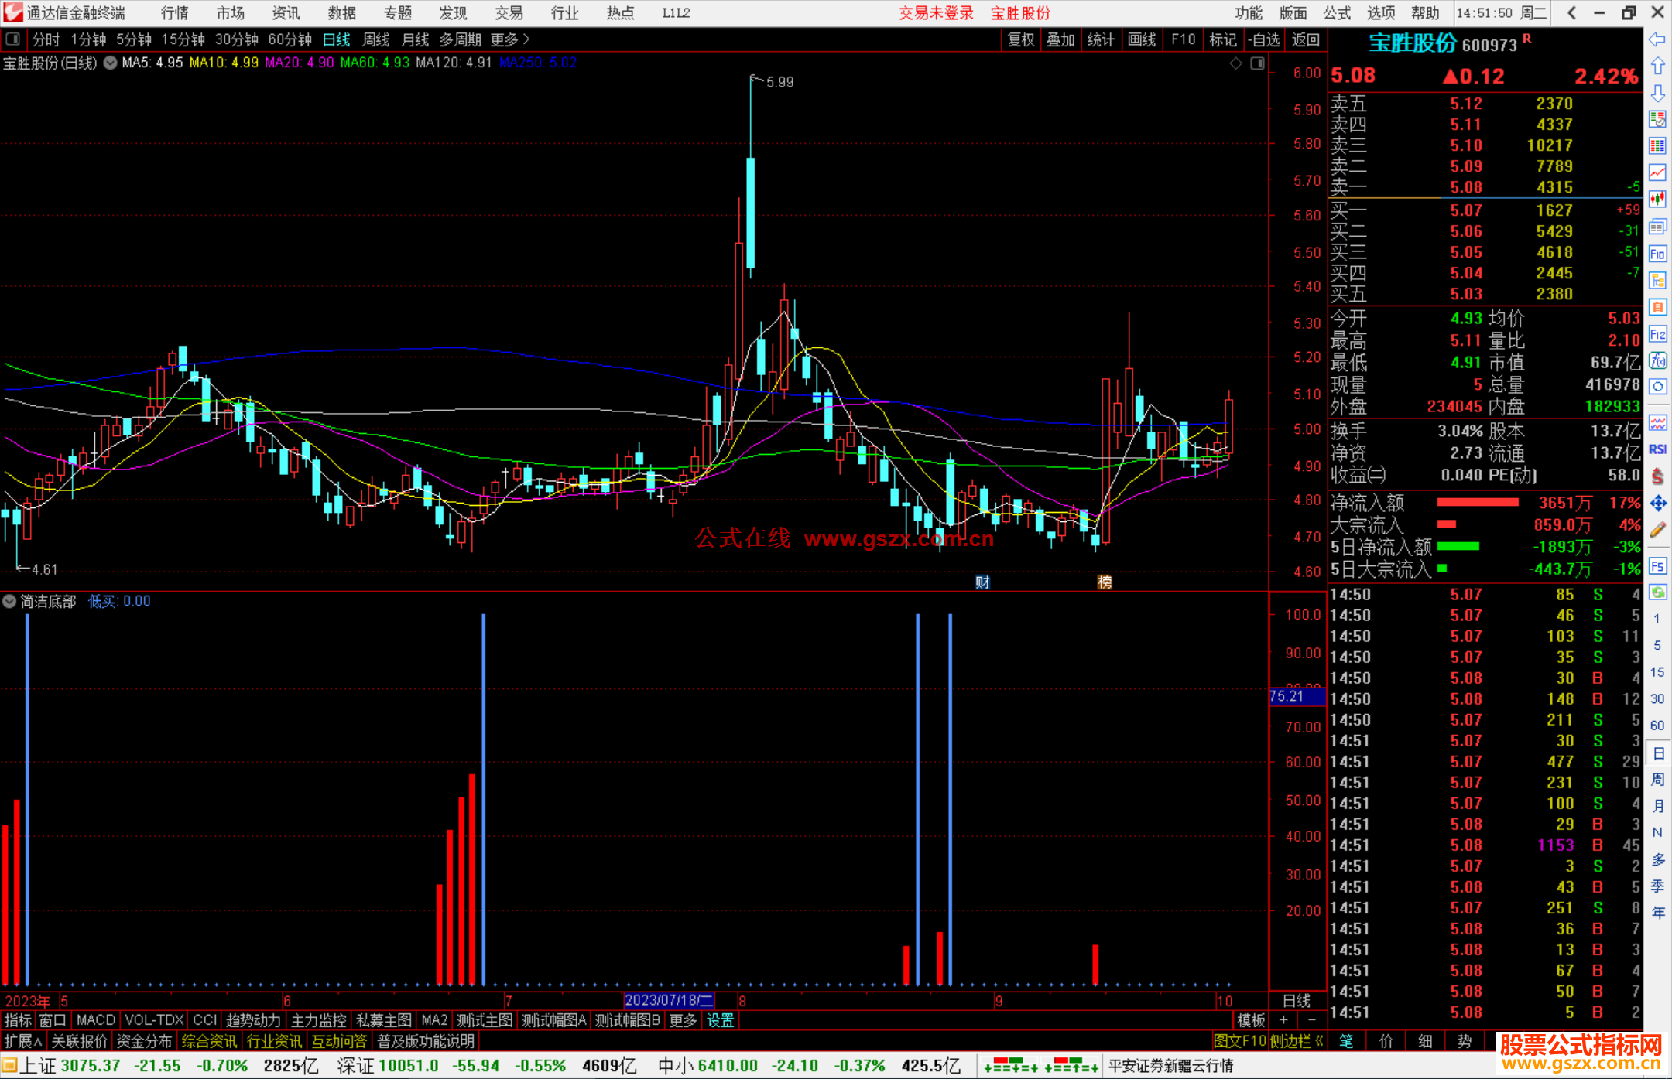
Task: Toggle the round button beside 简洁底部 indicator
Action: pyautogui.click(x=9, y=601)
